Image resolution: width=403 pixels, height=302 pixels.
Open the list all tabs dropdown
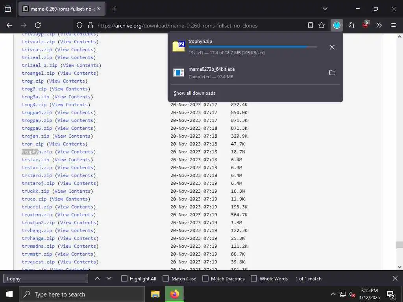(x=325, y=9)
